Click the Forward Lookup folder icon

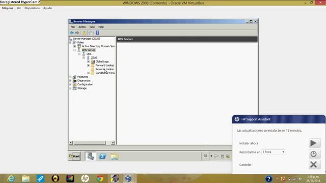(93, 66)
